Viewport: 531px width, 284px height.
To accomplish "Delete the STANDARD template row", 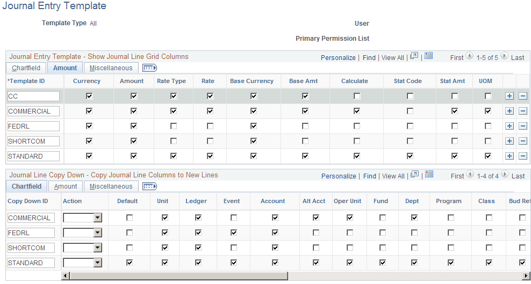I will pyautogui.click(x=523, y=156).
